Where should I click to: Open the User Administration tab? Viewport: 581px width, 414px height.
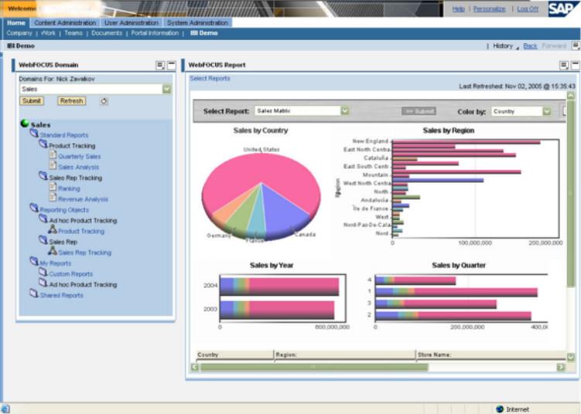tap(132, 22)
